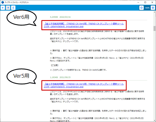Click the 1,193KB 2021/09/15 file info text
The image size is (156, 122).
click(x=60, y=77)
